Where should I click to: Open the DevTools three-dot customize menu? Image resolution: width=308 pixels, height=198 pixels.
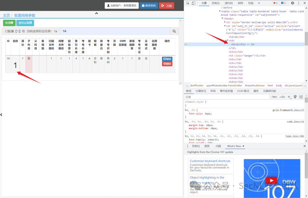tap(299, 3)
